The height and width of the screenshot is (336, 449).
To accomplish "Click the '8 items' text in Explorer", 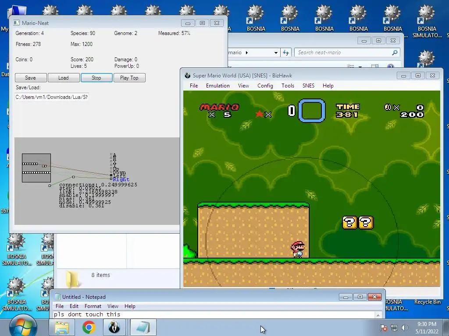I will point(101,275).
